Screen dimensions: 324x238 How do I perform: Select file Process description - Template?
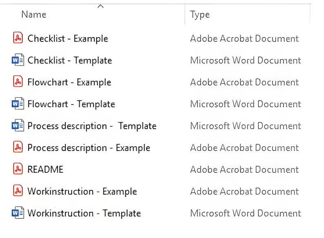tap(92, 126)
